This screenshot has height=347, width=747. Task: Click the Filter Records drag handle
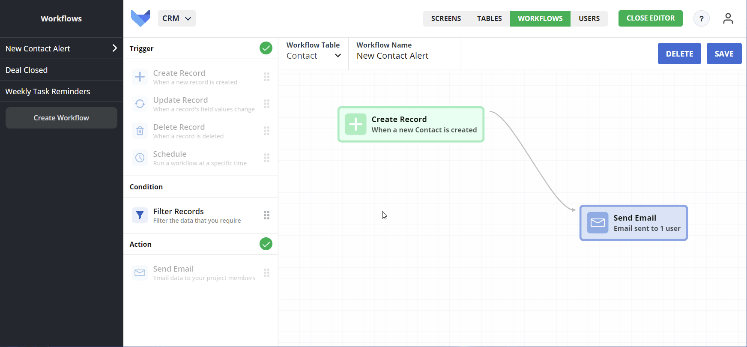click(x=266, y=215)
